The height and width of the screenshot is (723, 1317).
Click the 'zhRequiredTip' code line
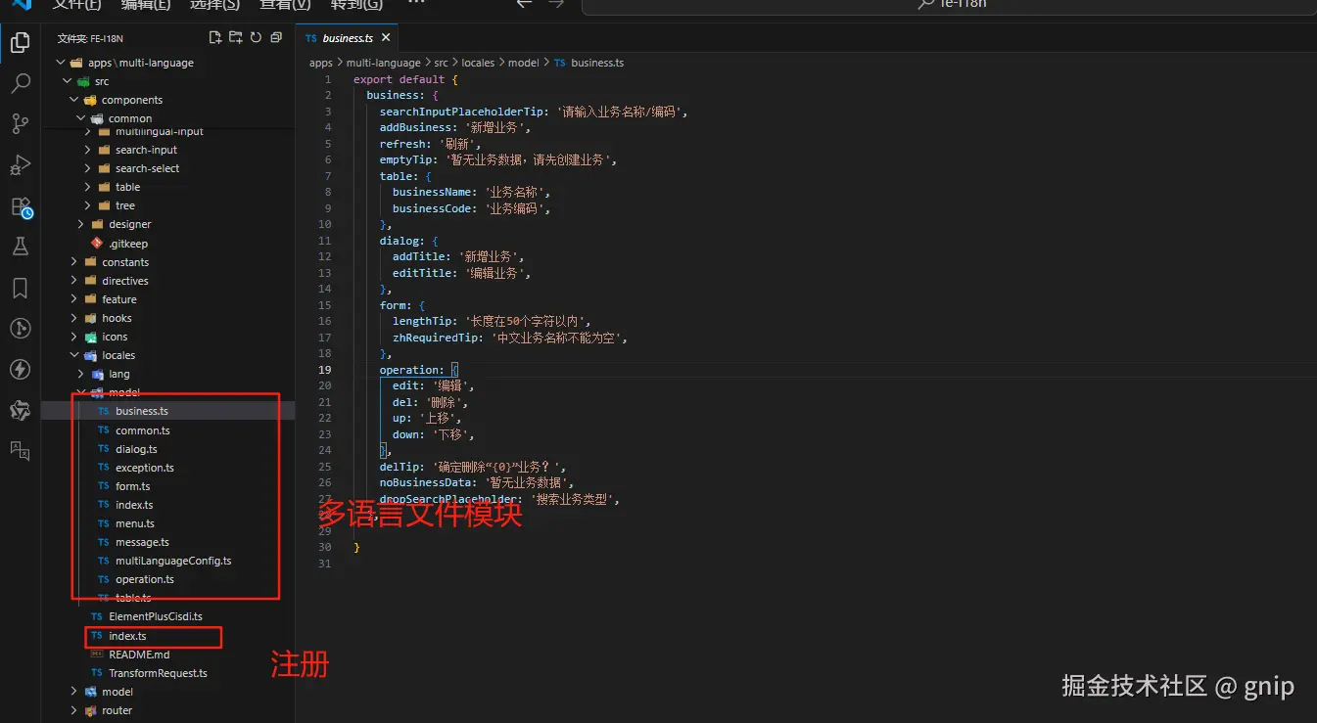(x=509, y=338)
